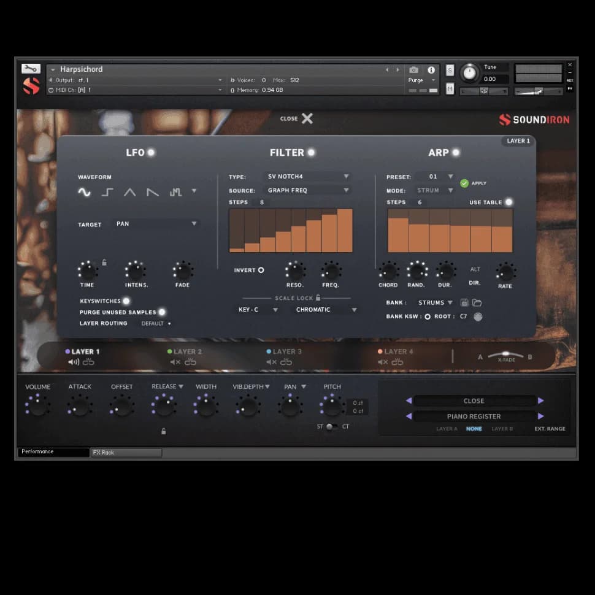Select the sawtooth waveform icon

(x=153, y=192)
